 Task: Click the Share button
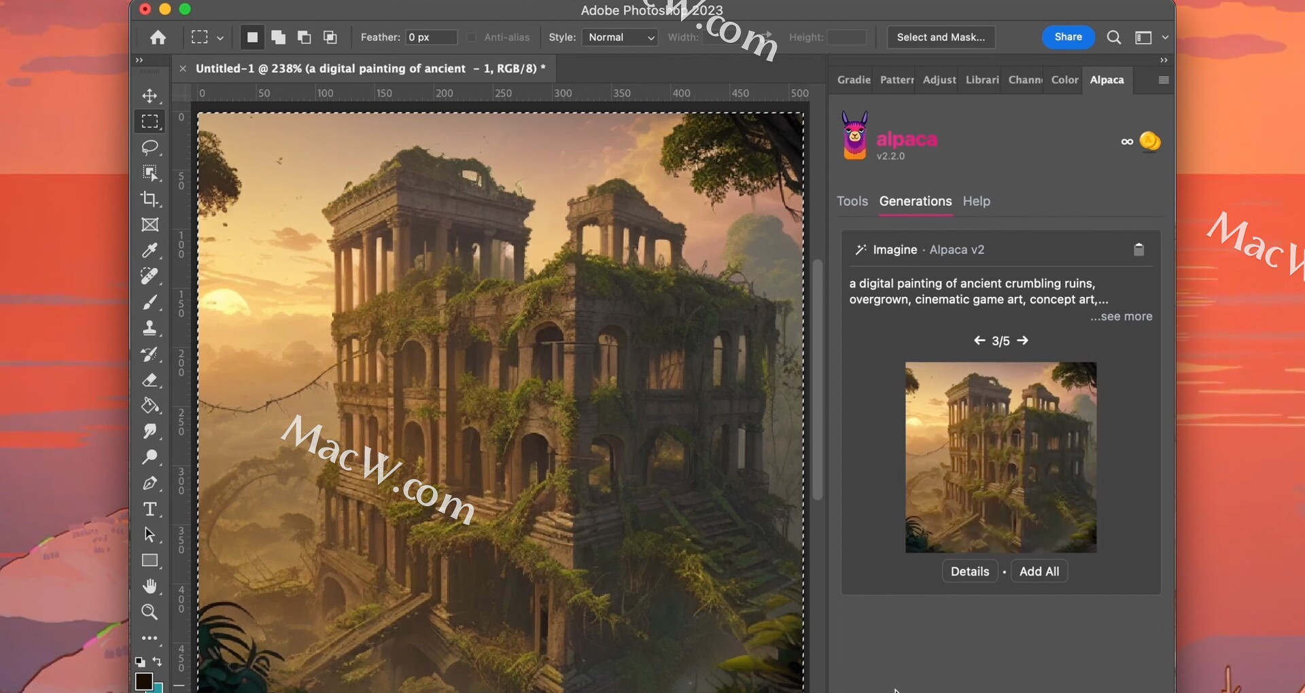coord(1068,37)
